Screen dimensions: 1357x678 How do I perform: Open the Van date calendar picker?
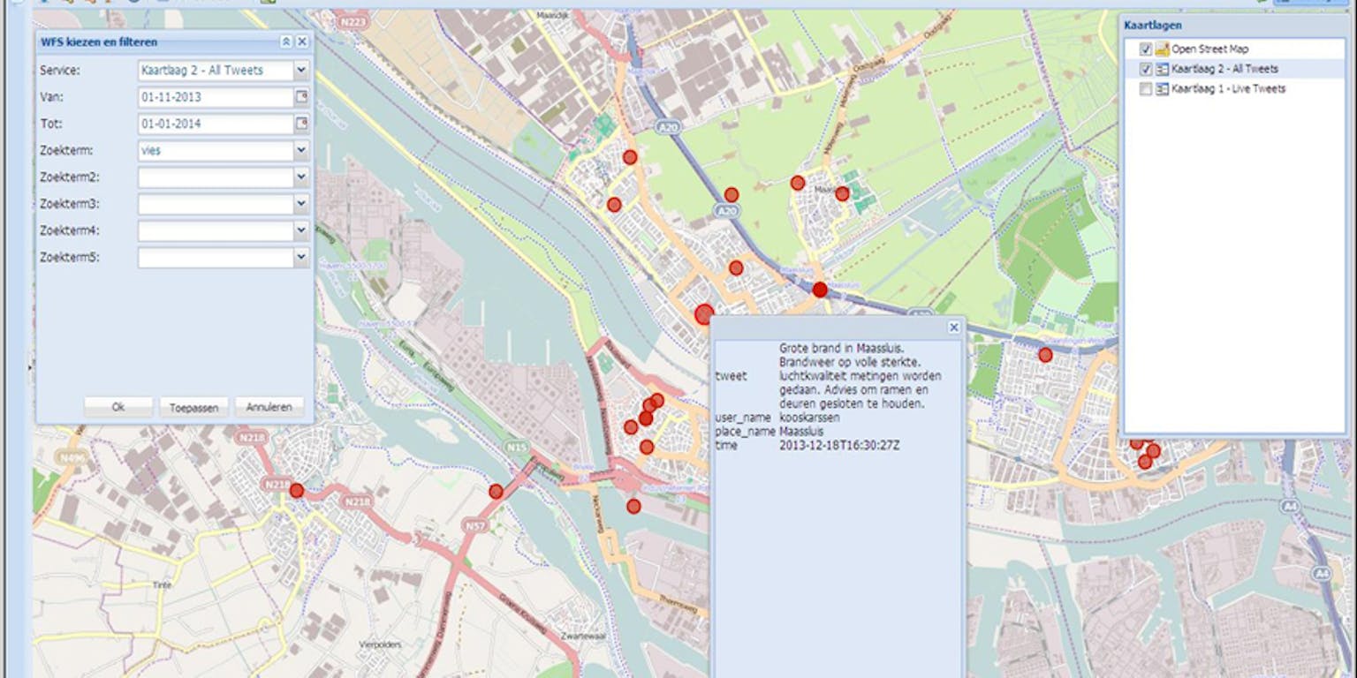(301, 97)
